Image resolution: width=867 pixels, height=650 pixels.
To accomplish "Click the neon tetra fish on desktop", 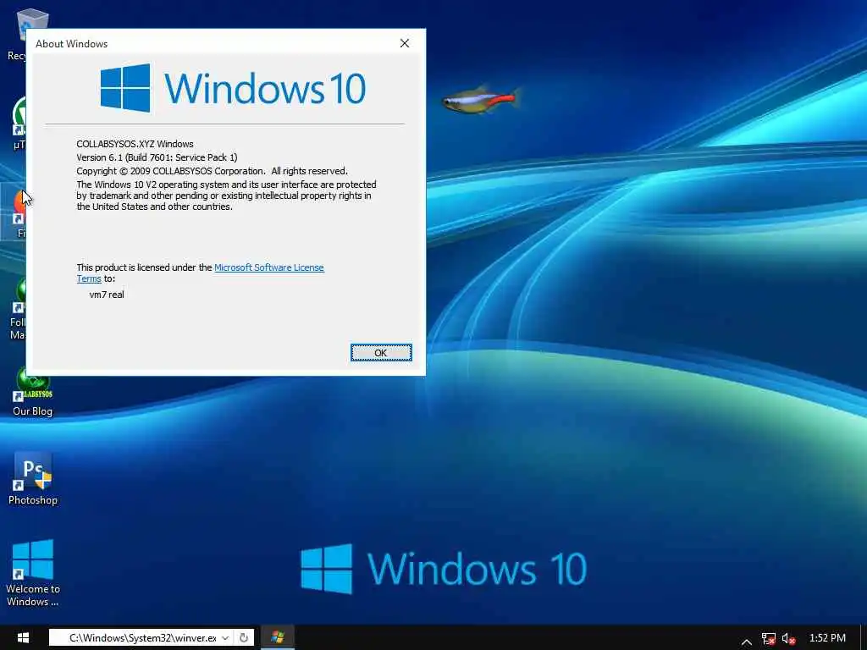I will pos(480,100).
